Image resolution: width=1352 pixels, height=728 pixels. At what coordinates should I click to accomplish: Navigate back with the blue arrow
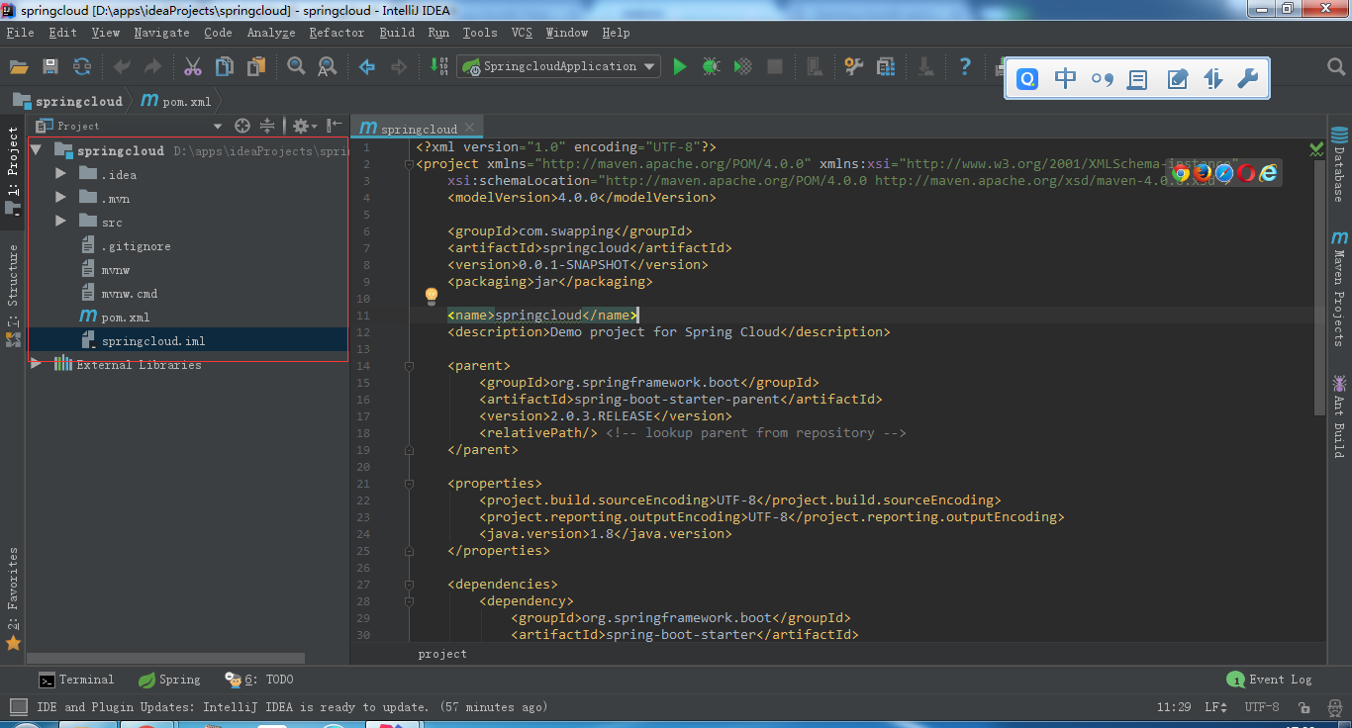[x=367, y=66]
